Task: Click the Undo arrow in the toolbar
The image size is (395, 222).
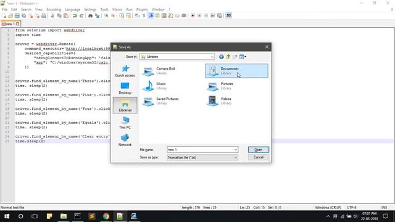Action: tap(75, 15)
